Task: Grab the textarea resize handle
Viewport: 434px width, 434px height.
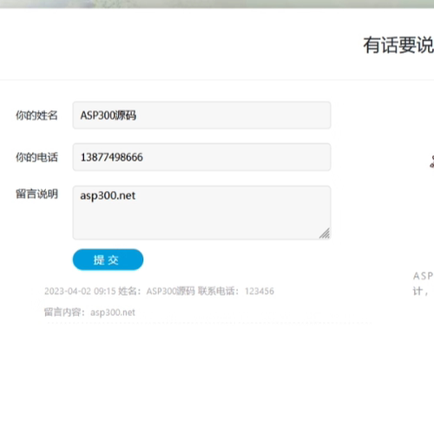Action: [325, 233]
